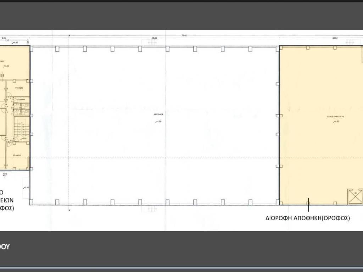Click the upper ΓΡΑΦΕΙΟ office room label
This screenshot has width=363, height=272.
click(19, 87)
